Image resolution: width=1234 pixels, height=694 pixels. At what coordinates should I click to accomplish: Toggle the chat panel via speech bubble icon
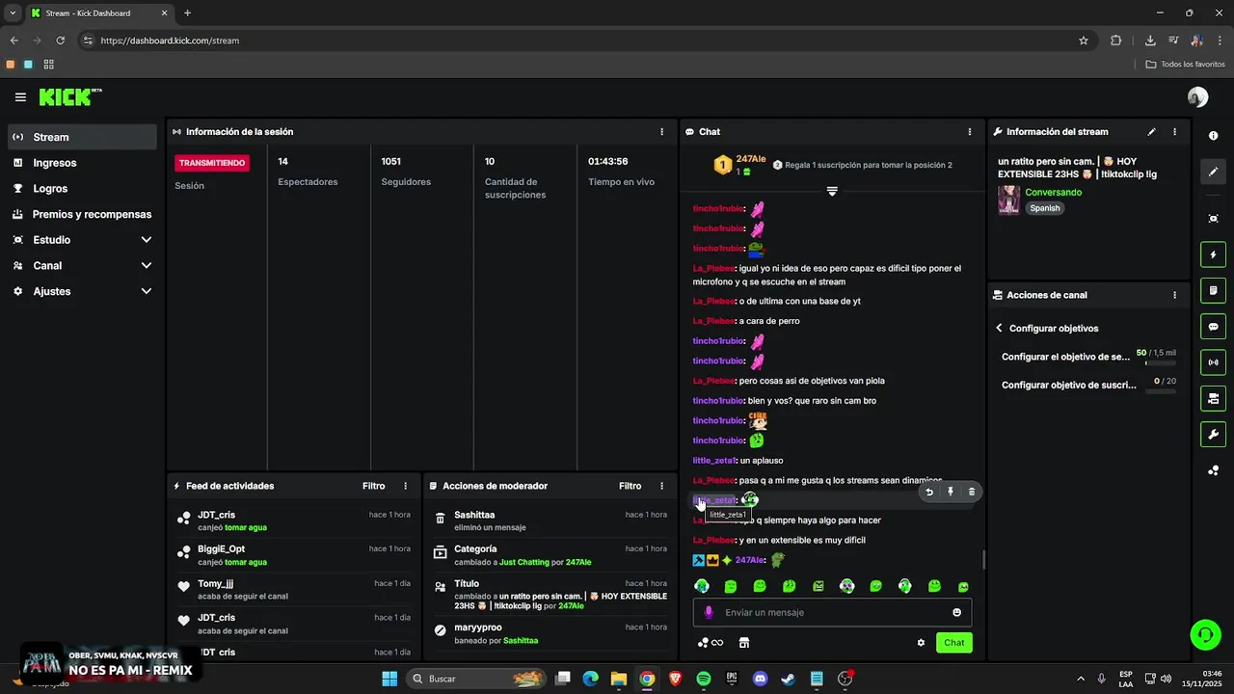tap(1213, 327)
